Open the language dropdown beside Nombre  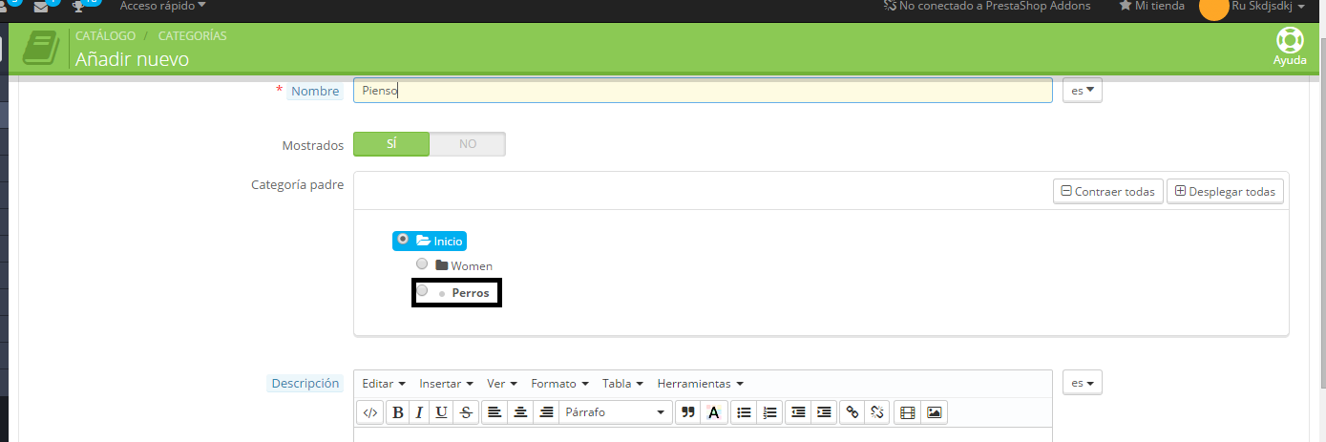click(x=1083, y=91)
